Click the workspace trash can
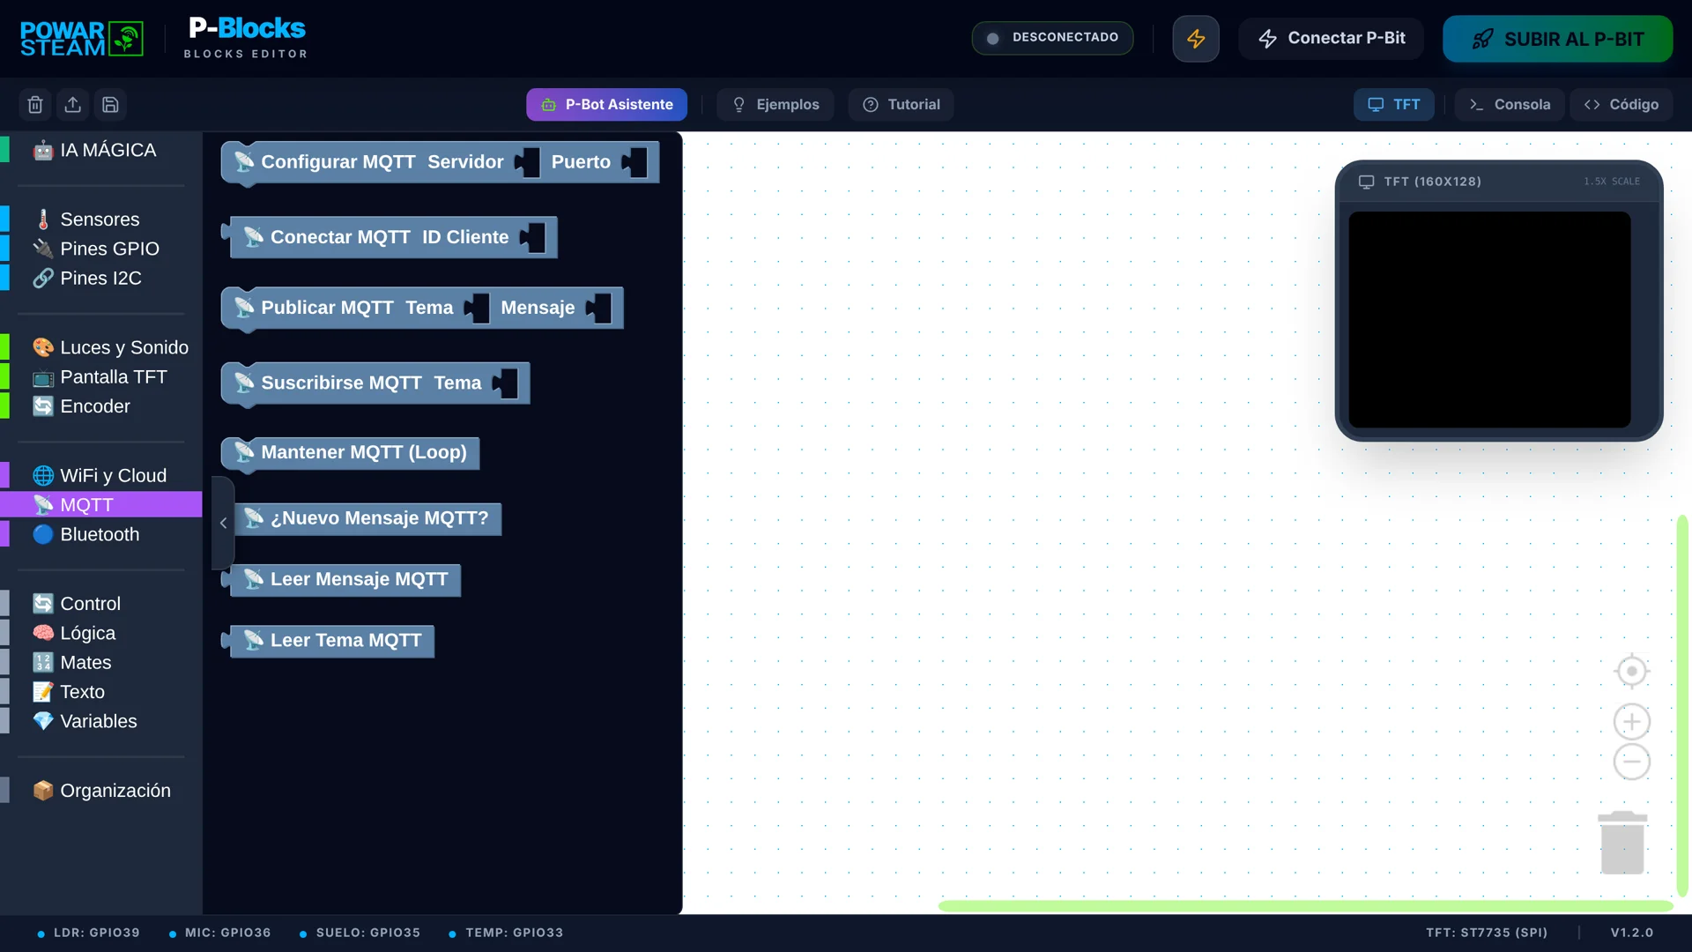This screenshot has width=1692, height=952. (x=1622, y=843)
